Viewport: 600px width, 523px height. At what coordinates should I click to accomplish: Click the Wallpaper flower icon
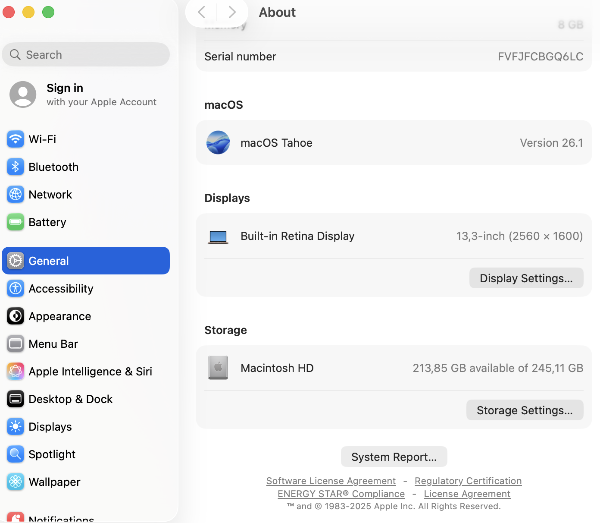pyautogui.click(x=16, y=482)
